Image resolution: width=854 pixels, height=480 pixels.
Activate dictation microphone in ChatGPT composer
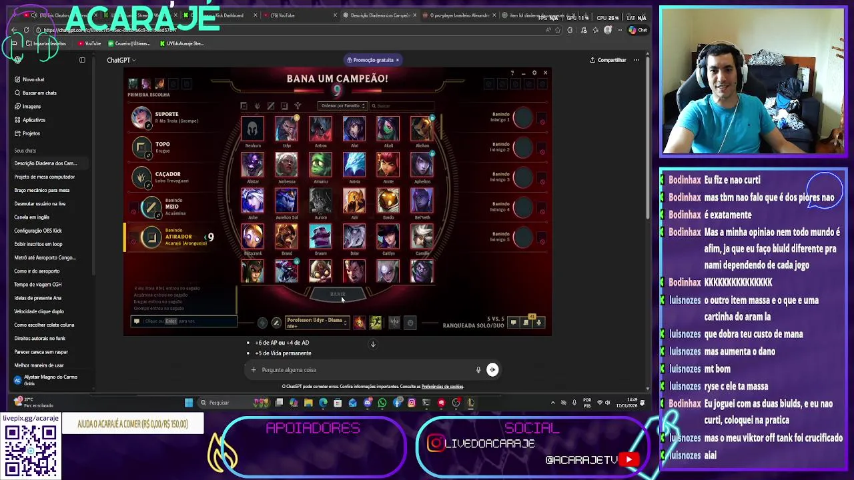(x=478, y=370)
